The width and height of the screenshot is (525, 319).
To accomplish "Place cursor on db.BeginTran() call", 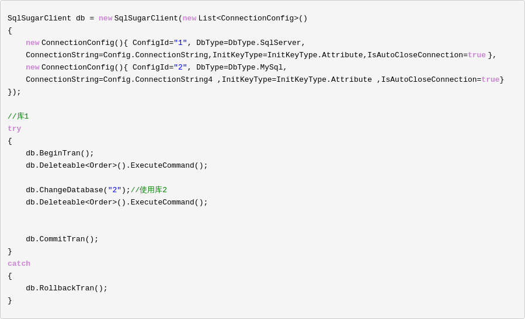I will 60,154.
